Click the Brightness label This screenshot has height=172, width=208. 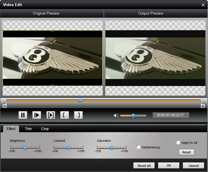[17, 141]
